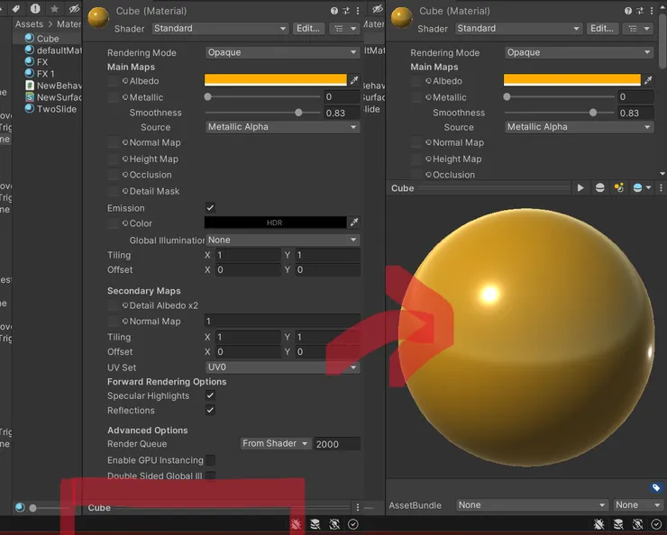Screen dimensions: 667x535
Task: Select the TwoSlide asset in Project list
Action: (56, 109)
